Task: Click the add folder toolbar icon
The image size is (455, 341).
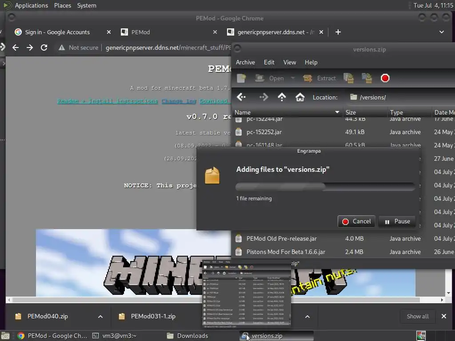Action: [367, 78]
